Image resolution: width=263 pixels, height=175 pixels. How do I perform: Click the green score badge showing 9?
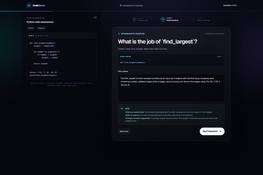click(122, 108)
